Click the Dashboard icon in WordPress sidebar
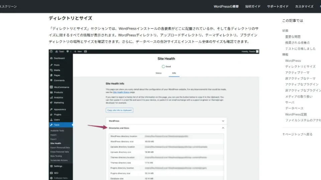The width and height of the screenshot is (321, 180). (51, 58)
